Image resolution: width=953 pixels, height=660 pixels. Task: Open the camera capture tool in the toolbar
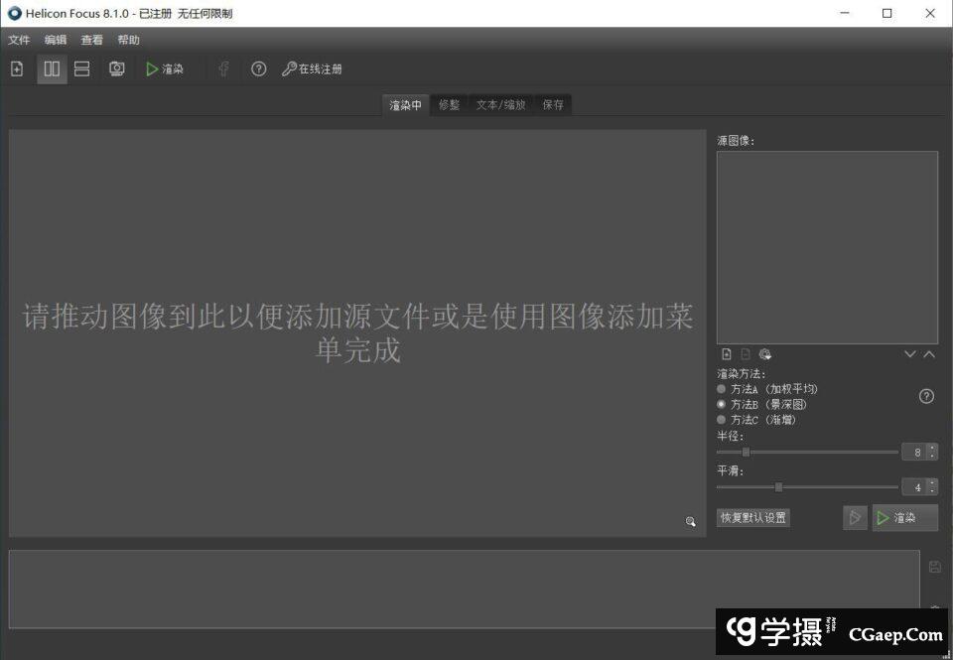coord(117,68)
